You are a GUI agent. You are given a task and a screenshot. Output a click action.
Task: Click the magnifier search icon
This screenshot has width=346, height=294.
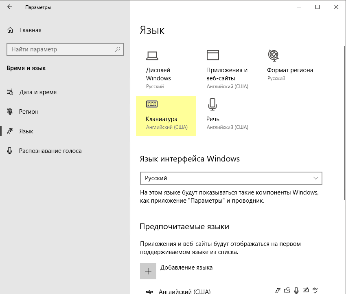(118, 49)
